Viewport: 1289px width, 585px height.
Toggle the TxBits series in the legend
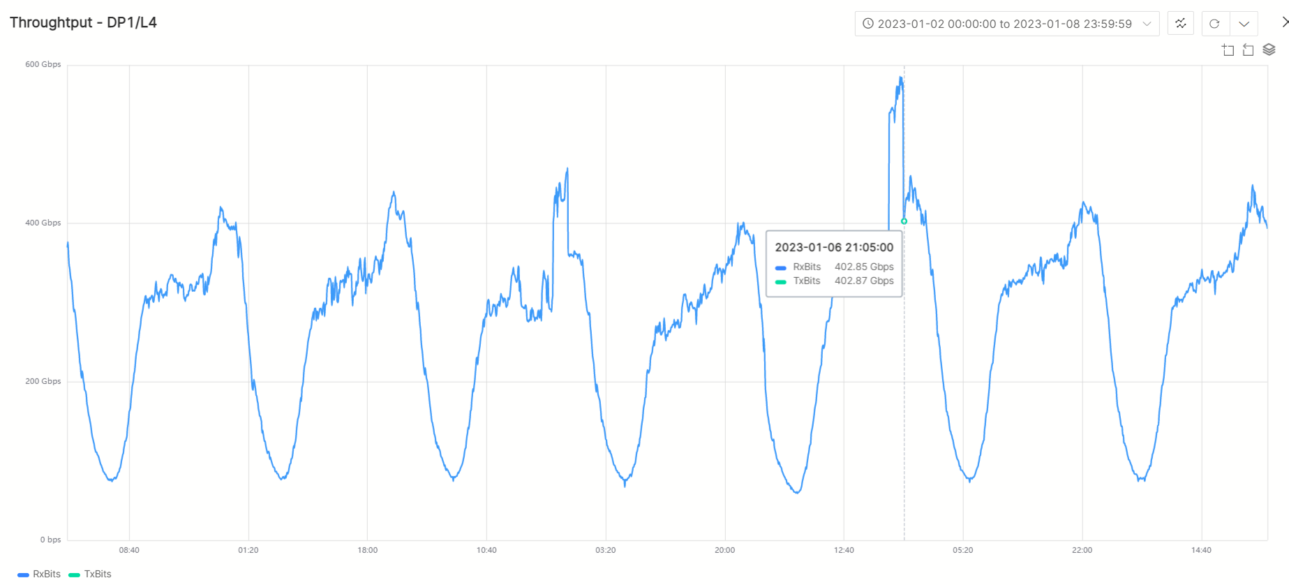[98, 574]
